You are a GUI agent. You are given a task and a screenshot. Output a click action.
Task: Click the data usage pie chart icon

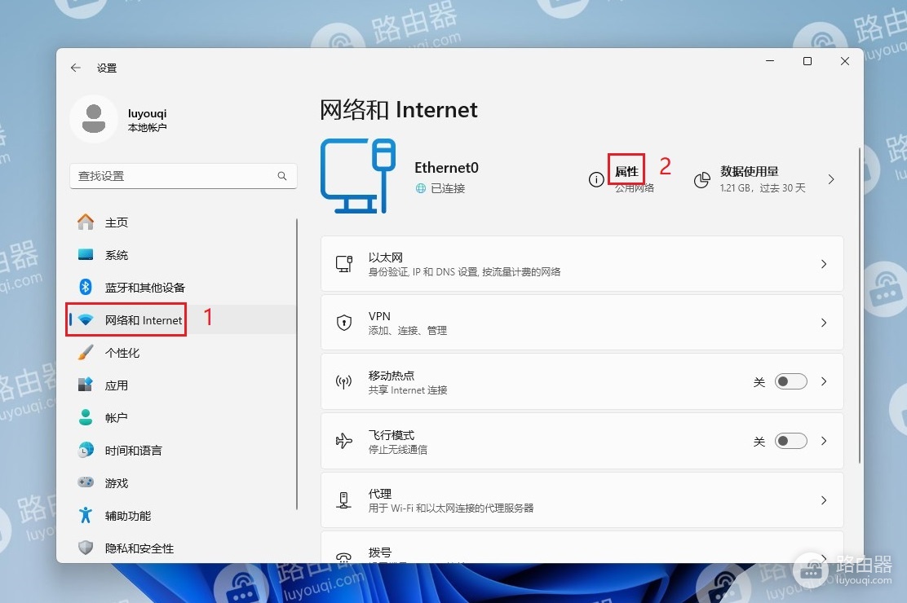[701, 180]
